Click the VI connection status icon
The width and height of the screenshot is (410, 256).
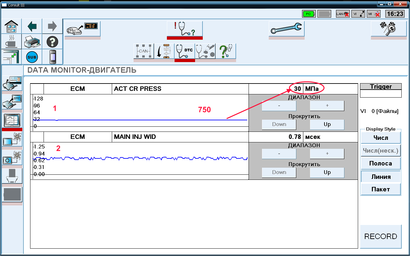click(x=358, y=14)
